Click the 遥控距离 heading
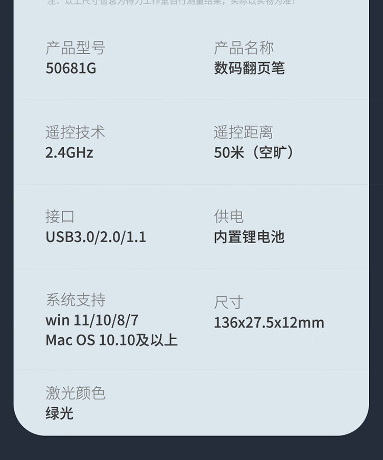Image resolution: width=383 pixels, height=460 pixels. coord(244,133)
